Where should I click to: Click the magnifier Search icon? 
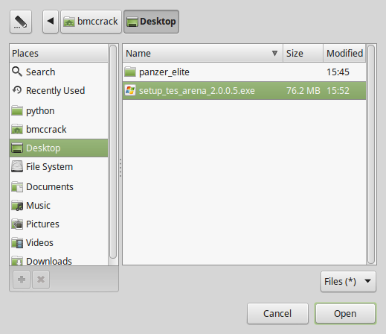(x=17, y=72)
